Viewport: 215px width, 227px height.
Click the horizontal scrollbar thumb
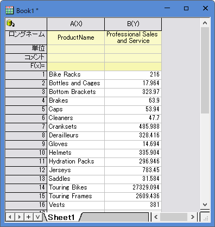174,217
